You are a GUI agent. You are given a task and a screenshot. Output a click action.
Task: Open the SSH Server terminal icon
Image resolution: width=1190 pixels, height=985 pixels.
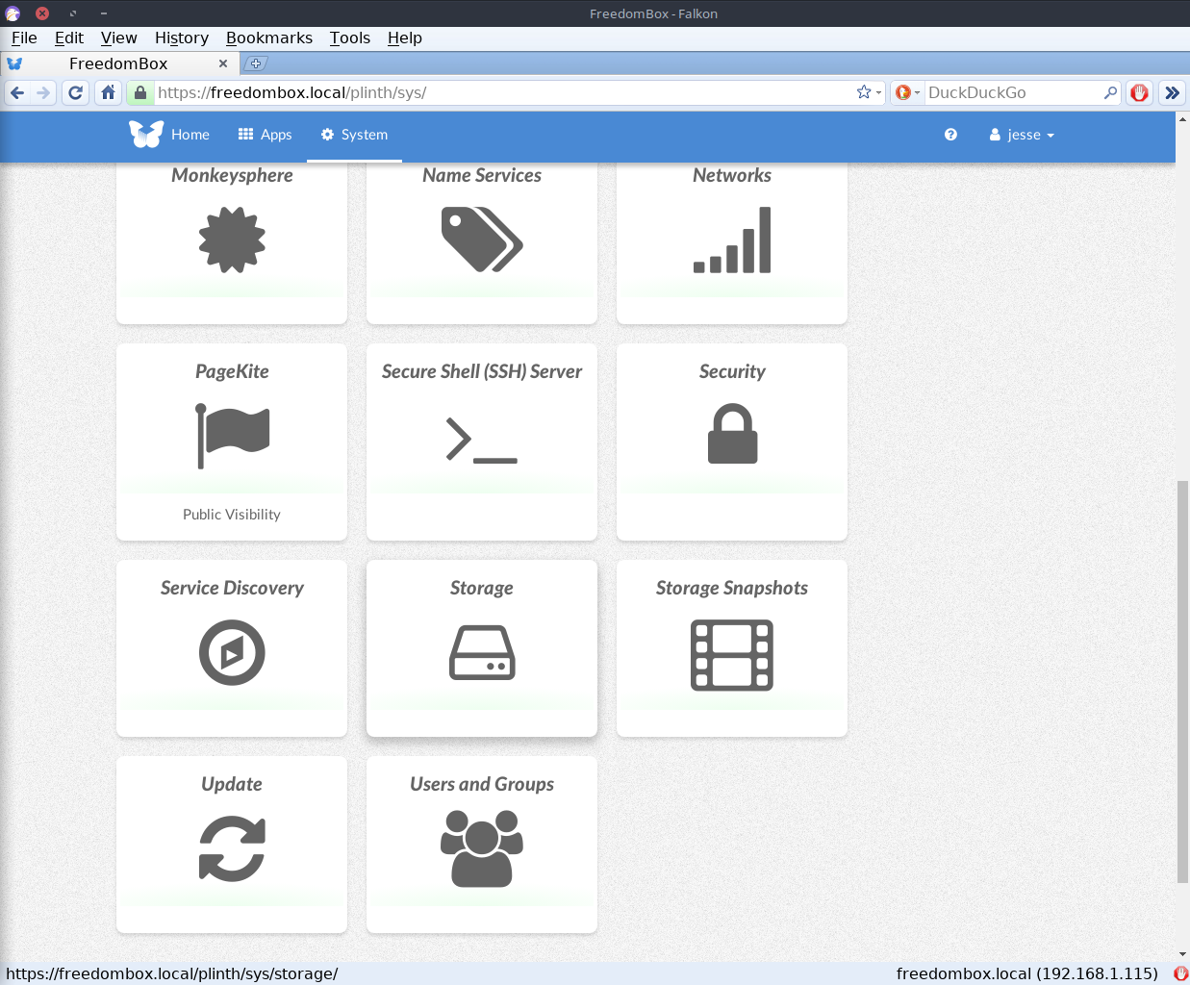pos(482,439)
